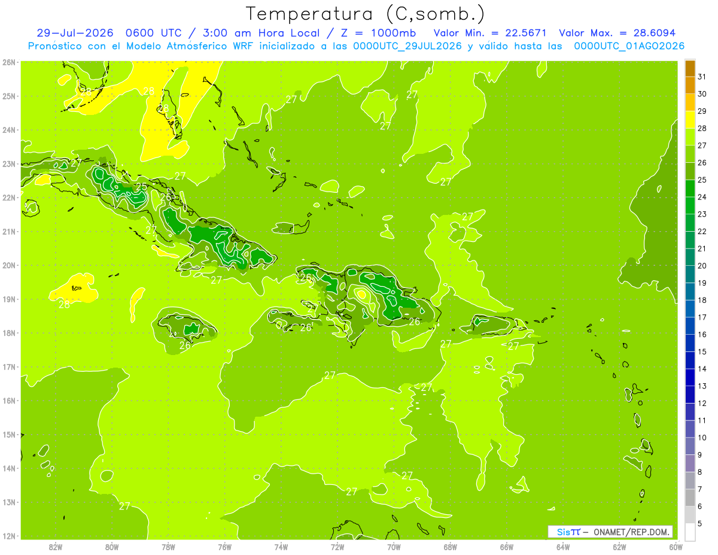Click the 72W longitude label
Image resolution: width=718 pixels, height=555 pixels.
pyautogui.click(x=337, y=547)
